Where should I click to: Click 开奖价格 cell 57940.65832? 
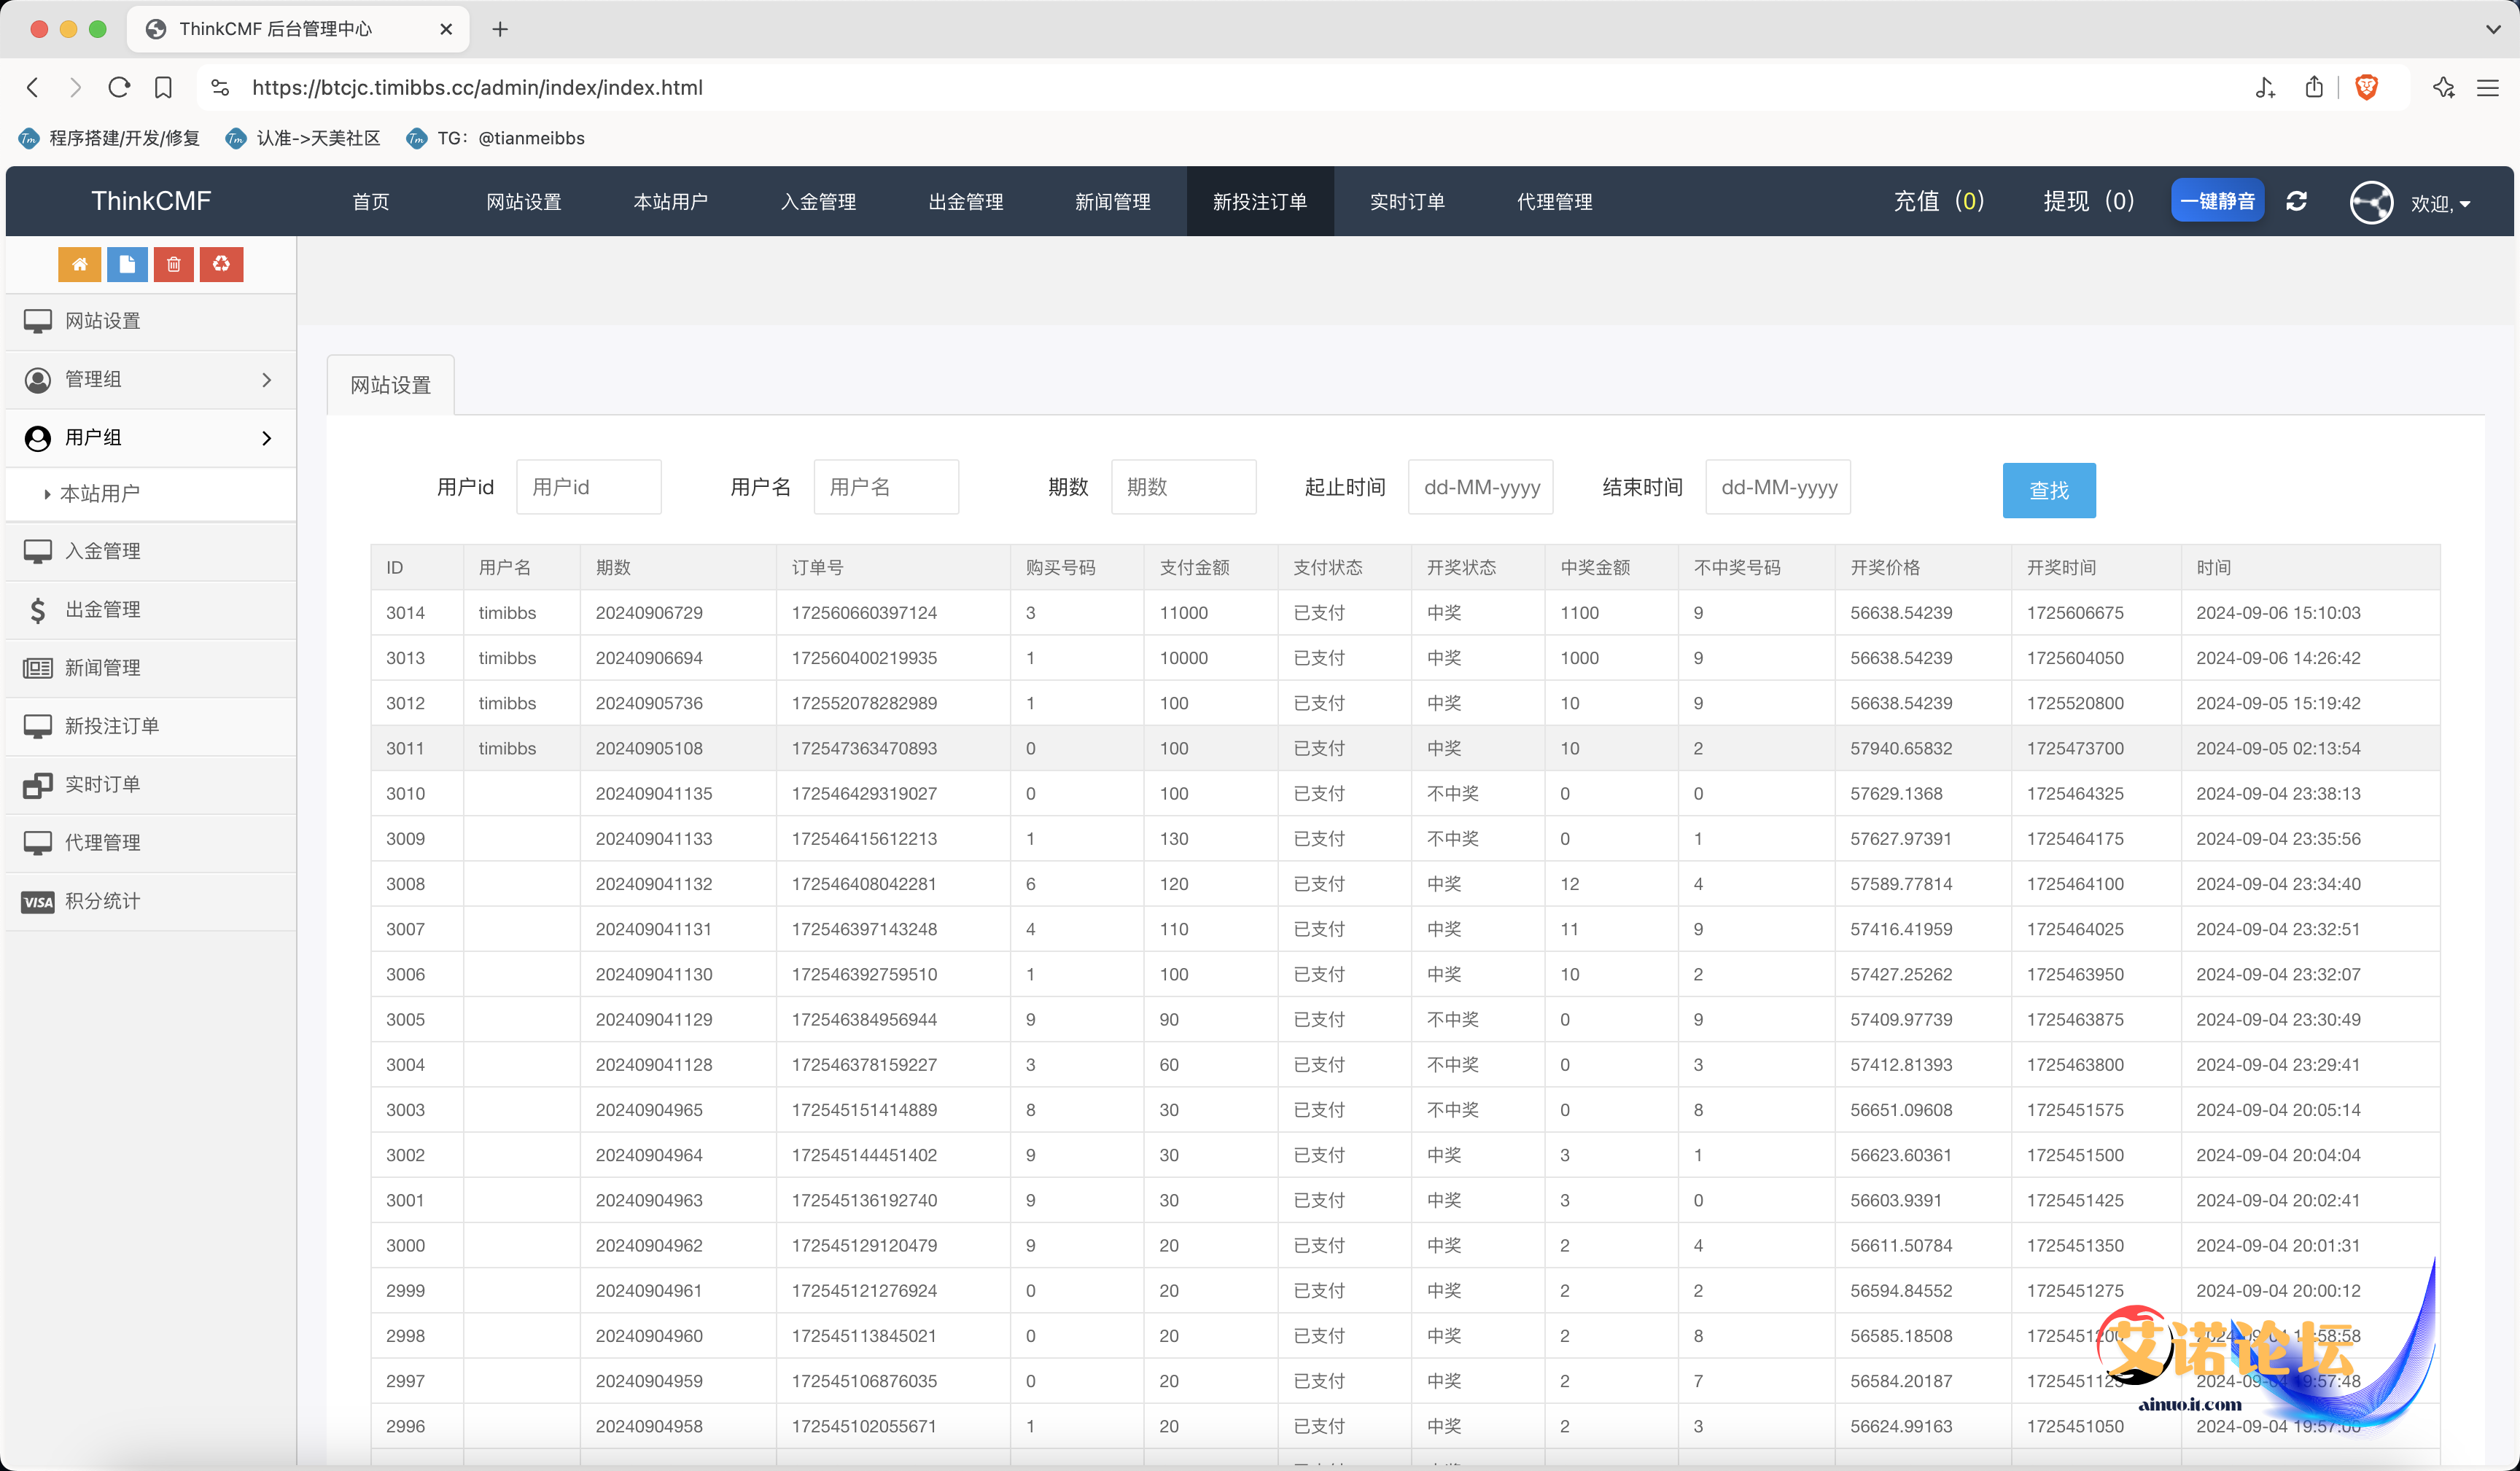point(1901,748)
